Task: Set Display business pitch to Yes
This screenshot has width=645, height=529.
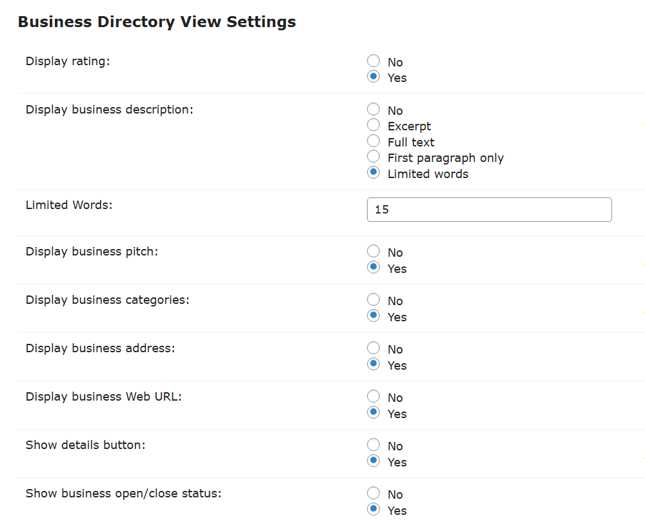Action: tap(373, 268)
